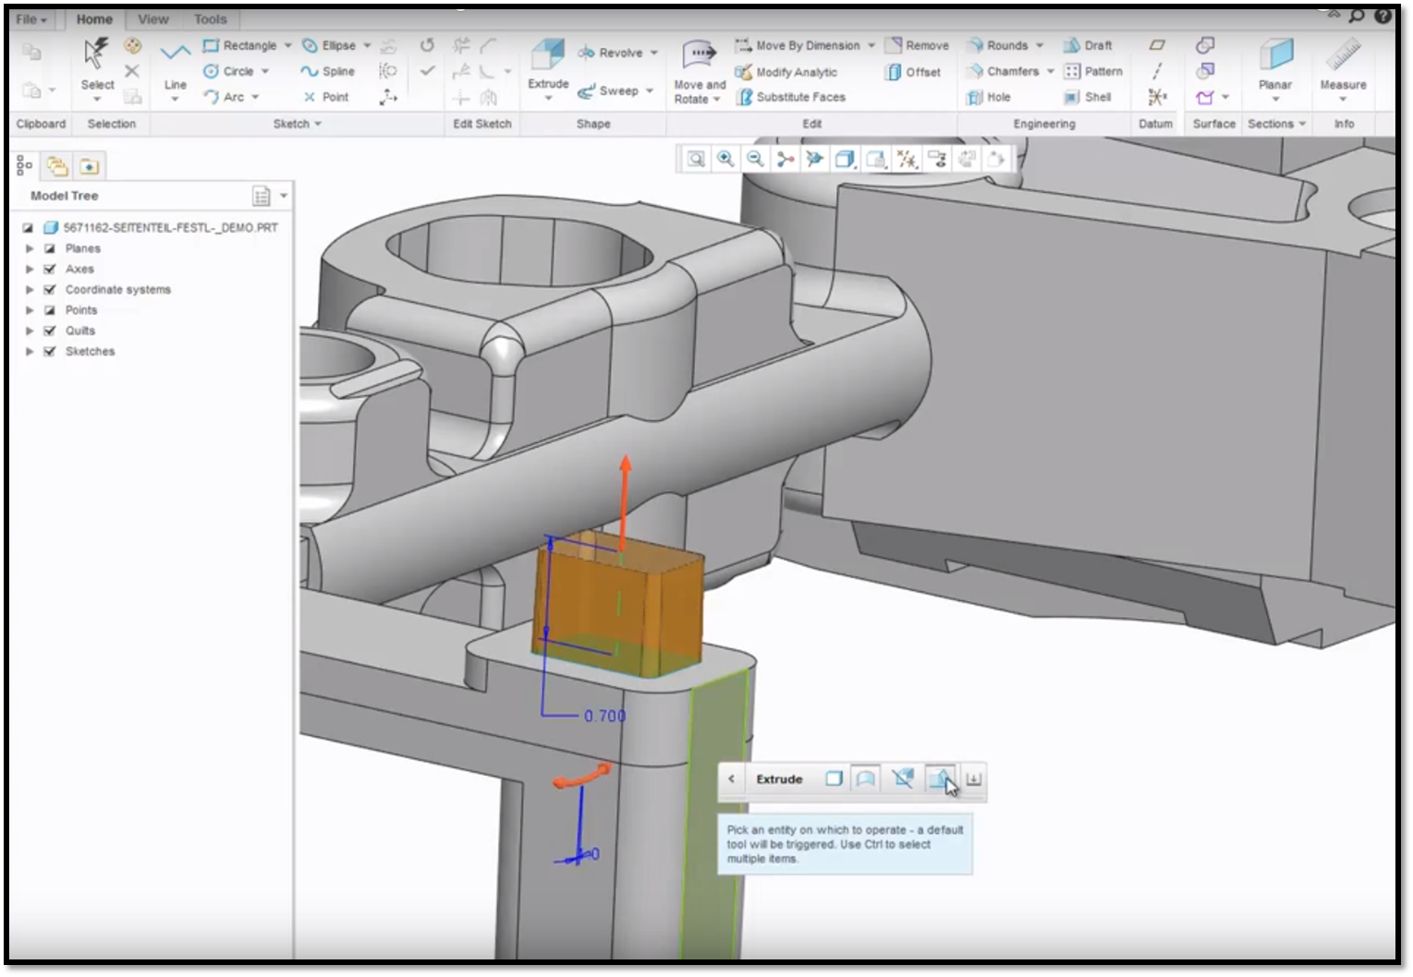Click the Extrude cube icon in ribbon
Image resolution: width=1413 pixels, height=977 pixels.
tap(548, 55)
